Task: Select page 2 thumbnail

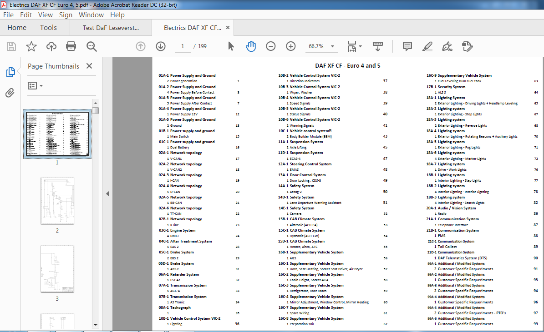Action: pyautogui.click(x=57, y=201)
